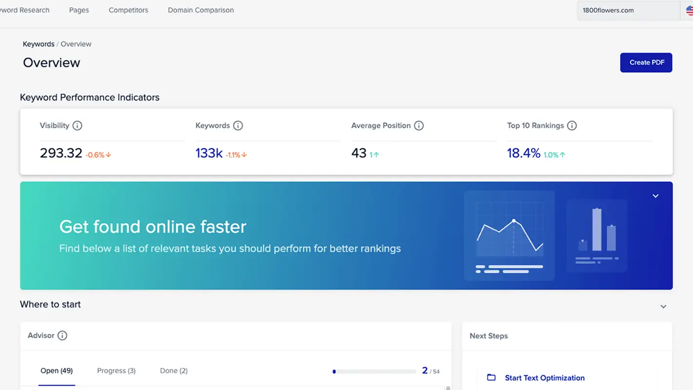Collapse the Get found online faster banner

click(655, 195)
